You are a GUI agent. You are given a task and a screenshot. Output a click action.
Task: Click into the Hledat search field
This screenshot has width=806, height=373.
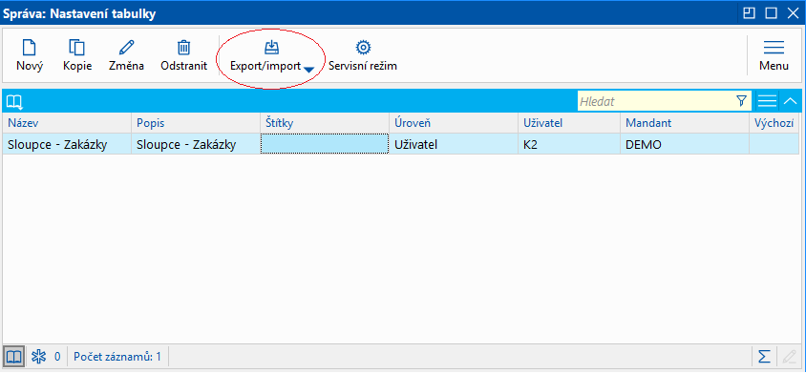coord(655,101)
